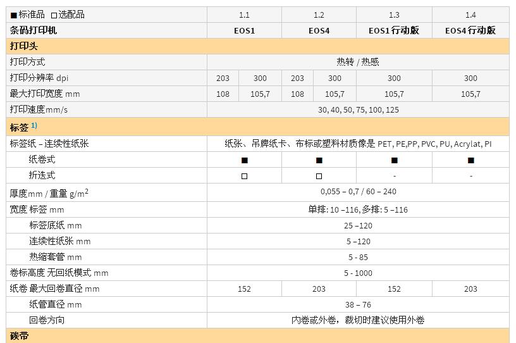Image resolution: width=516 pixels, height=343 pixels.
Task: Click the 打印分辨率 dpi label
Action: (x=39, y=78)
